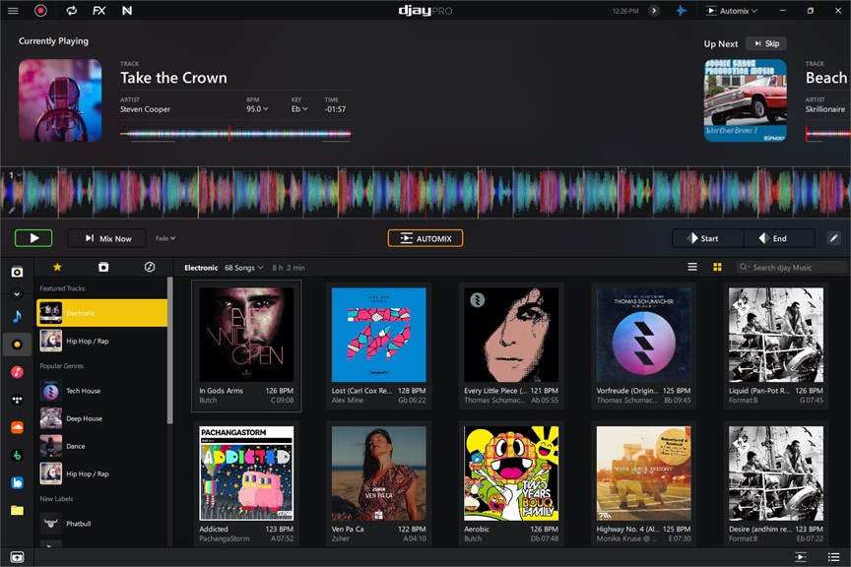
Task: Click the green play button
Action: (33, 238)
